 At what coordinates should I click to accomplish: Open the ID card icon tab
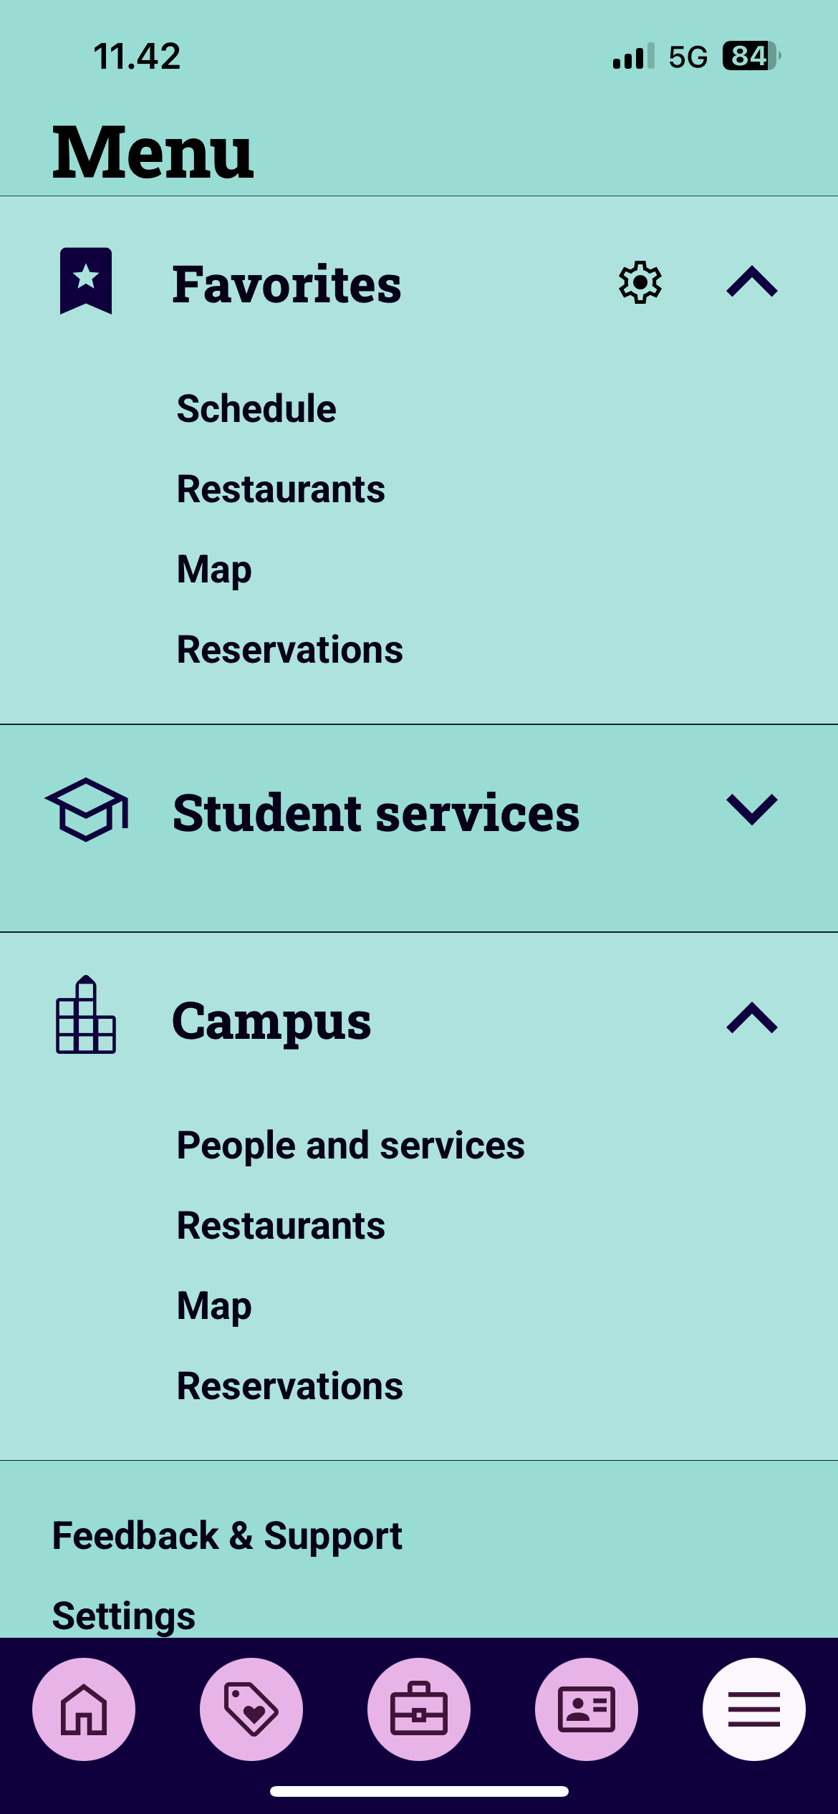coord(587,1709)
